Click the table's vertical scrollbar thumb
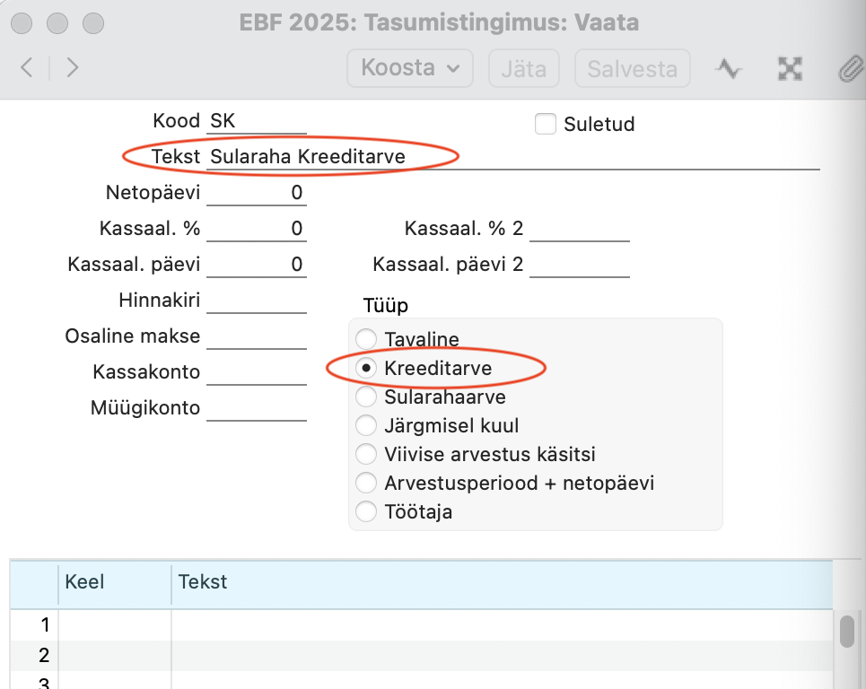Image resolution: width=866 pixels, height=689 pixels. [x=846, y=631]
